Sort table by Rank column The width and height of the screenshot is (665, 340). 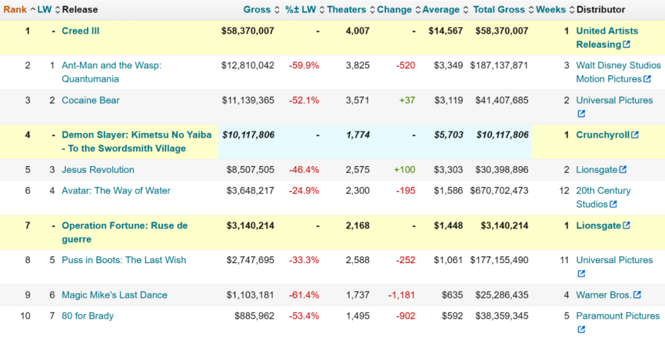(15, 9)
